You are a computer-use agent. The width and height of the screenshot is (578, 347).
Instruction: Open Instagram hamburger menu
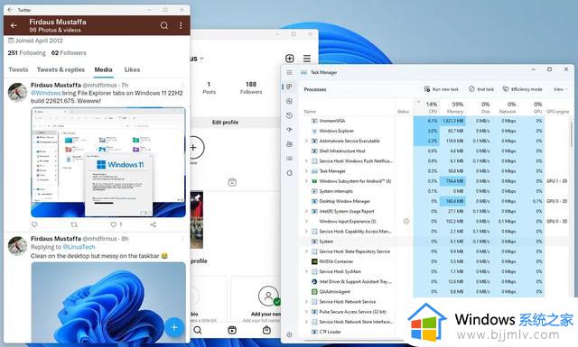[x=307, y=59]
